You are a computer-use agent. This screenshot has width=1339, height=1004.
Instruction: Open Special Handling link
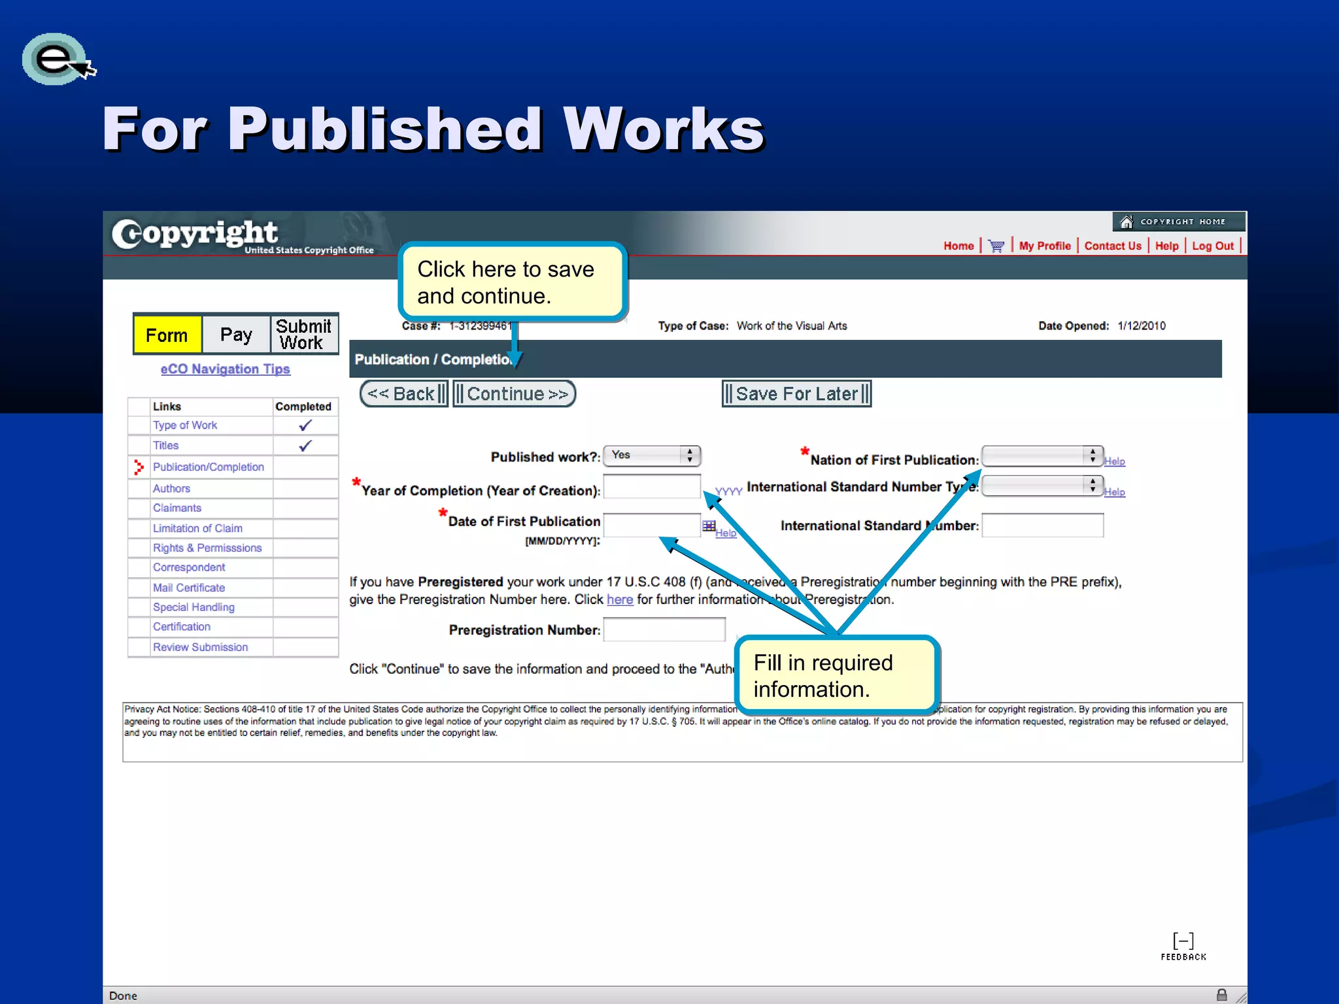(x=194, y=607)
